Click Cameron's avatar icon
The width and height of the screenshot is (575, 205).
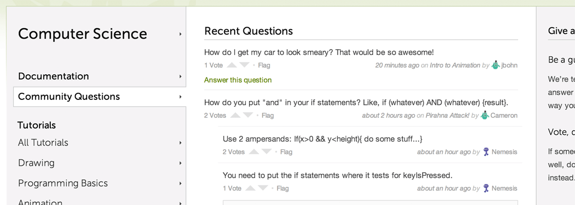coord(485,115)
